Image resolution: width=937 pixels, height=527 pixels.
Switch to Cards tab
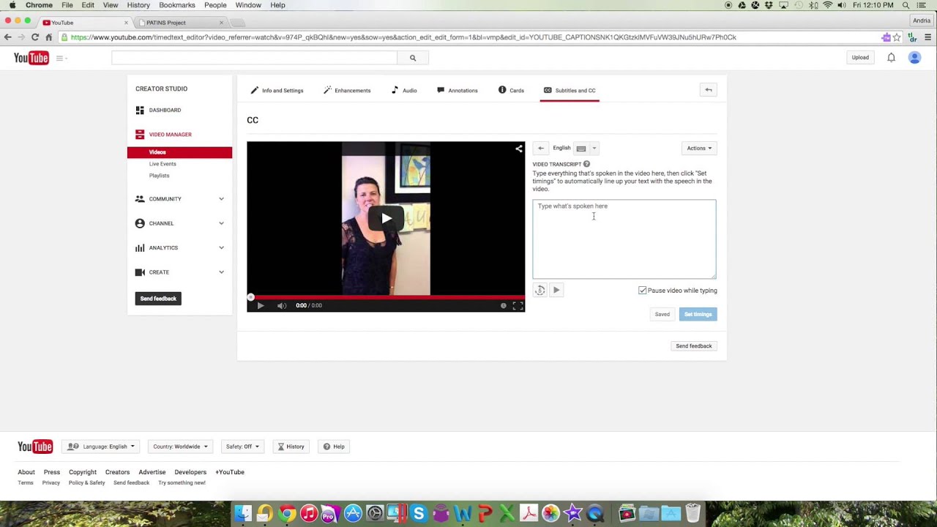pyautogui.click(x=511, y=90)
